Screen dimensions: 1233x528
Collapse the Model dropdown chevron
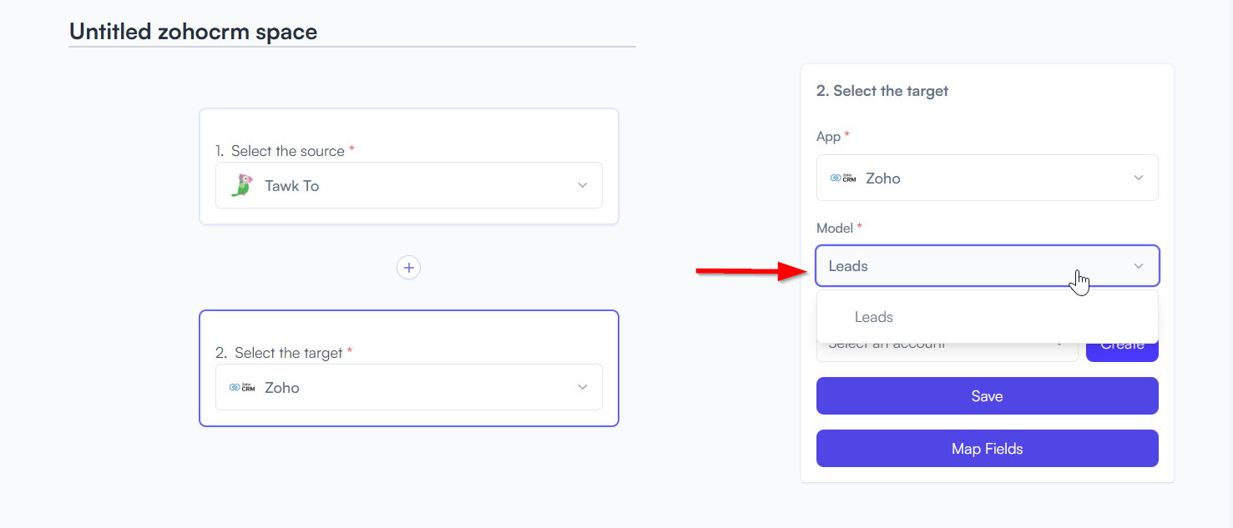coord(1139,266)
